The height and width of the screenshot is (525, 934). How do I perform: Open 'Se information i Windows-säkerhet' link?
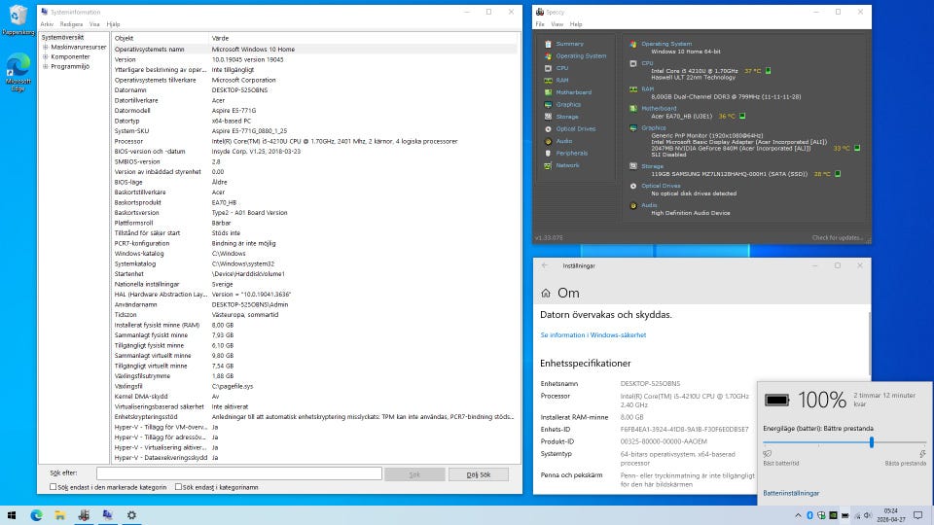593,335
